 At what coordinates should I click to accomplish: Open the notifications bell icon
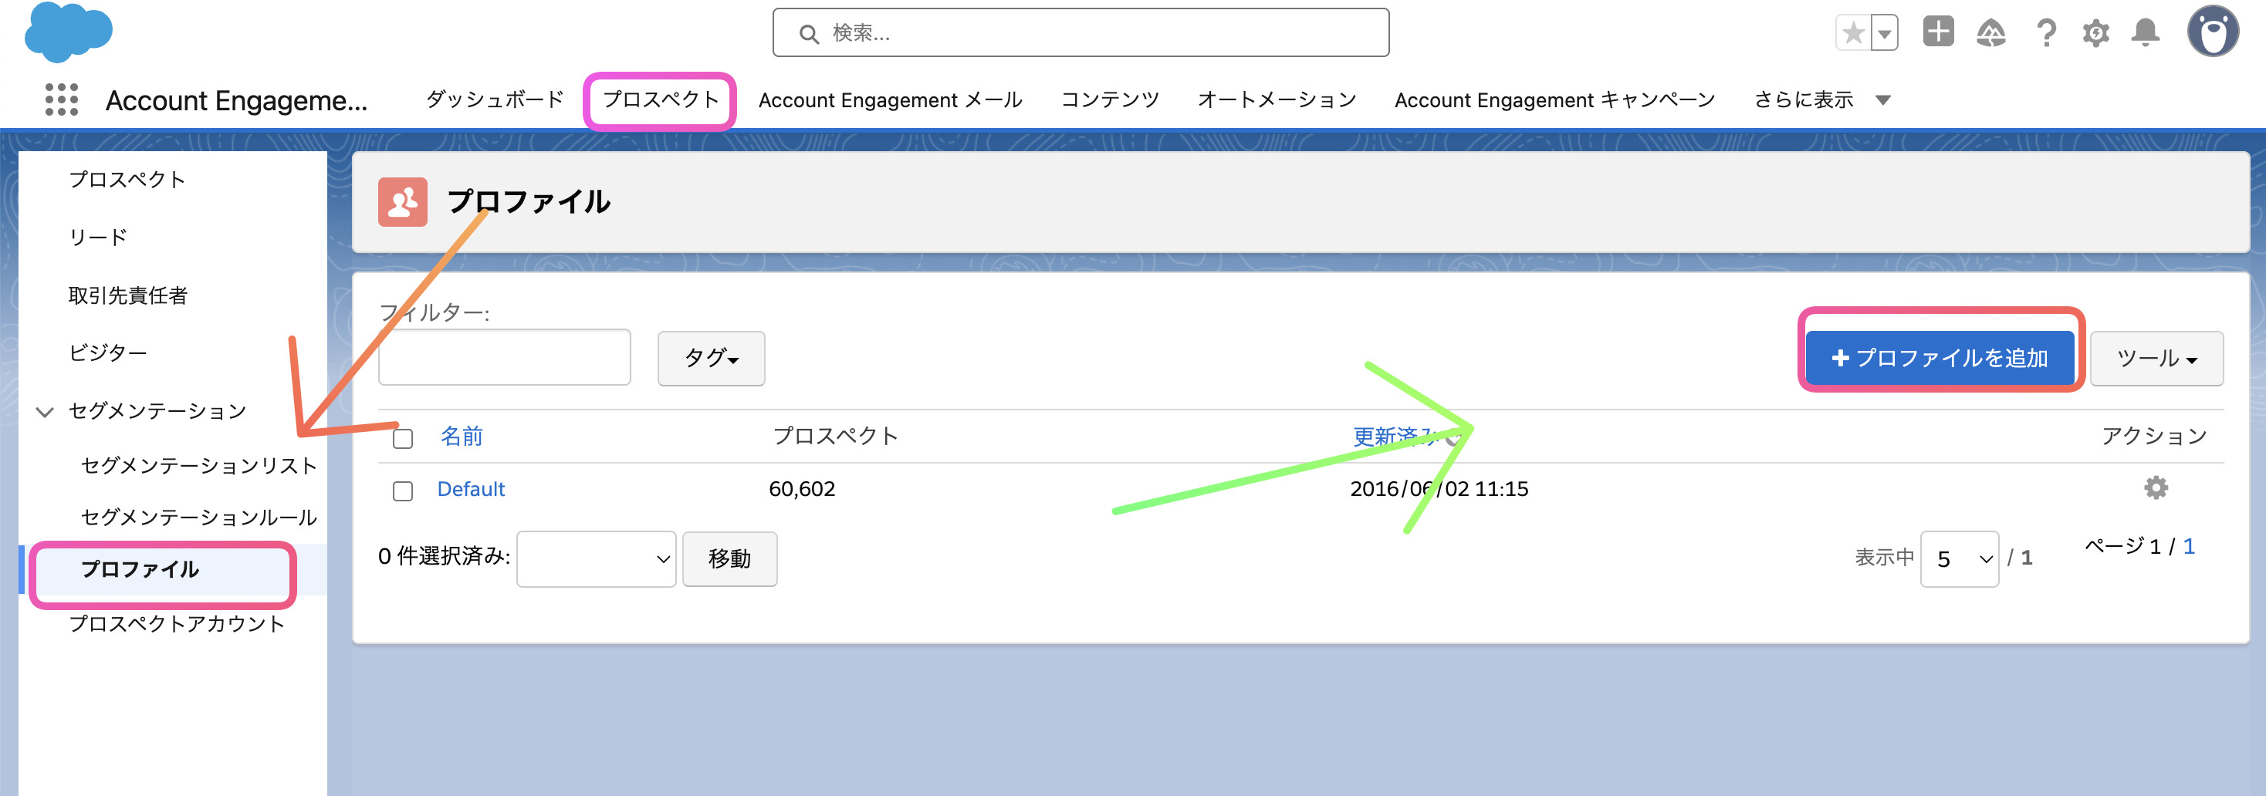2146,33
